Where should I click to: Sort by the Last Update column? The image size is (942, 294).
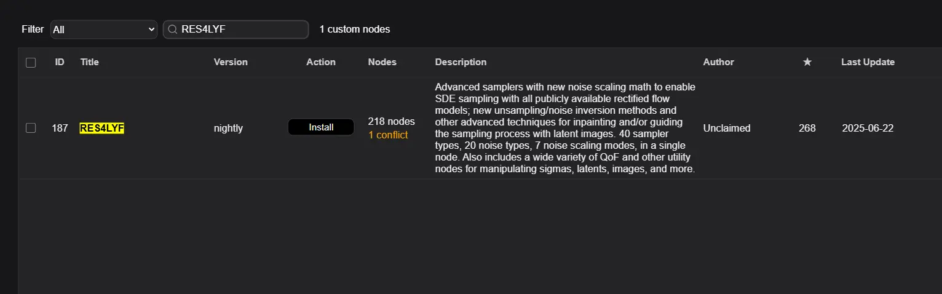click(868, 62)
